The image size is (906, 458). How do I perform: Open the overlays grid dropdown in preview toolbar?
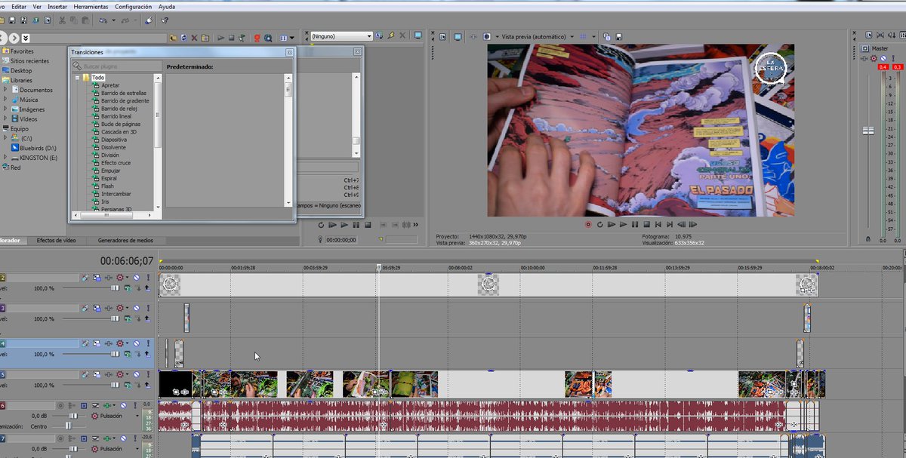[593, 36]
